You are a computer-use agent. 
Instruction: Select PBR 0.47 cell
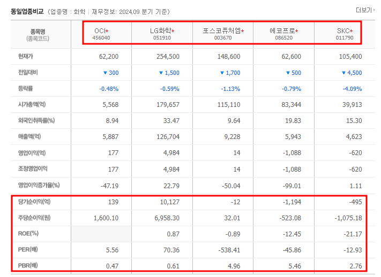coord(112,266)
